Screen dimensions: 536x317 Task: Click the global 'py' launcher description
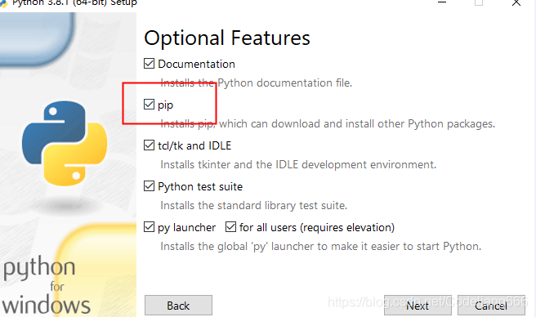point(321,247)
